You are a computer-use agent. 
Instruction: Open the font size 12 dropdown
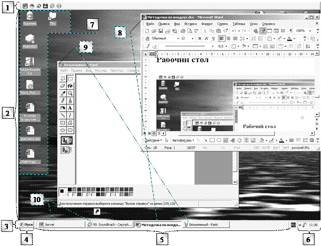click(x=192, y=39)
